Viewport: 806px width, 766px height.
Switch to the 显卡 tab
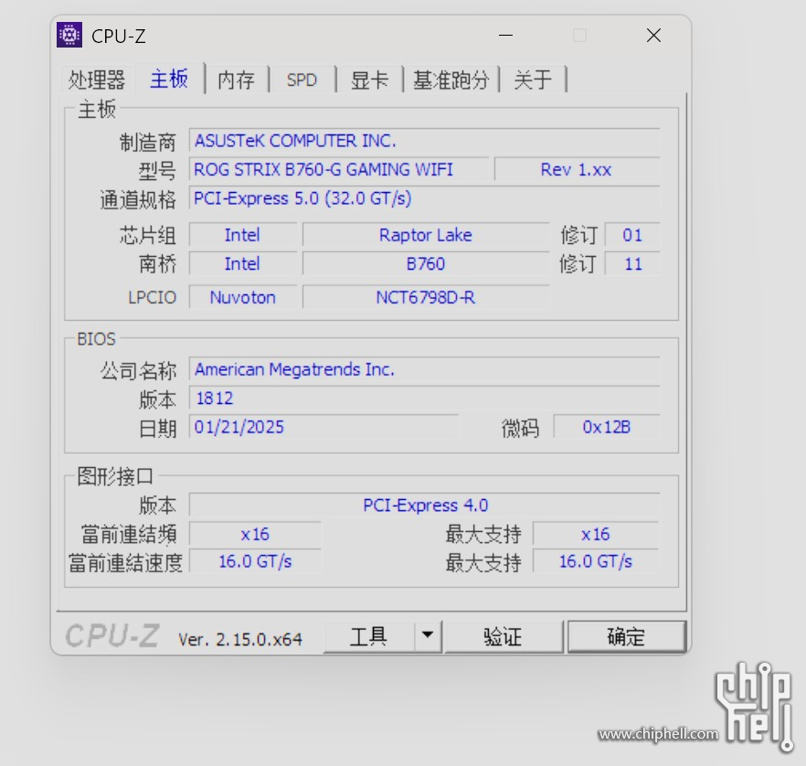(x=369, y=80)
